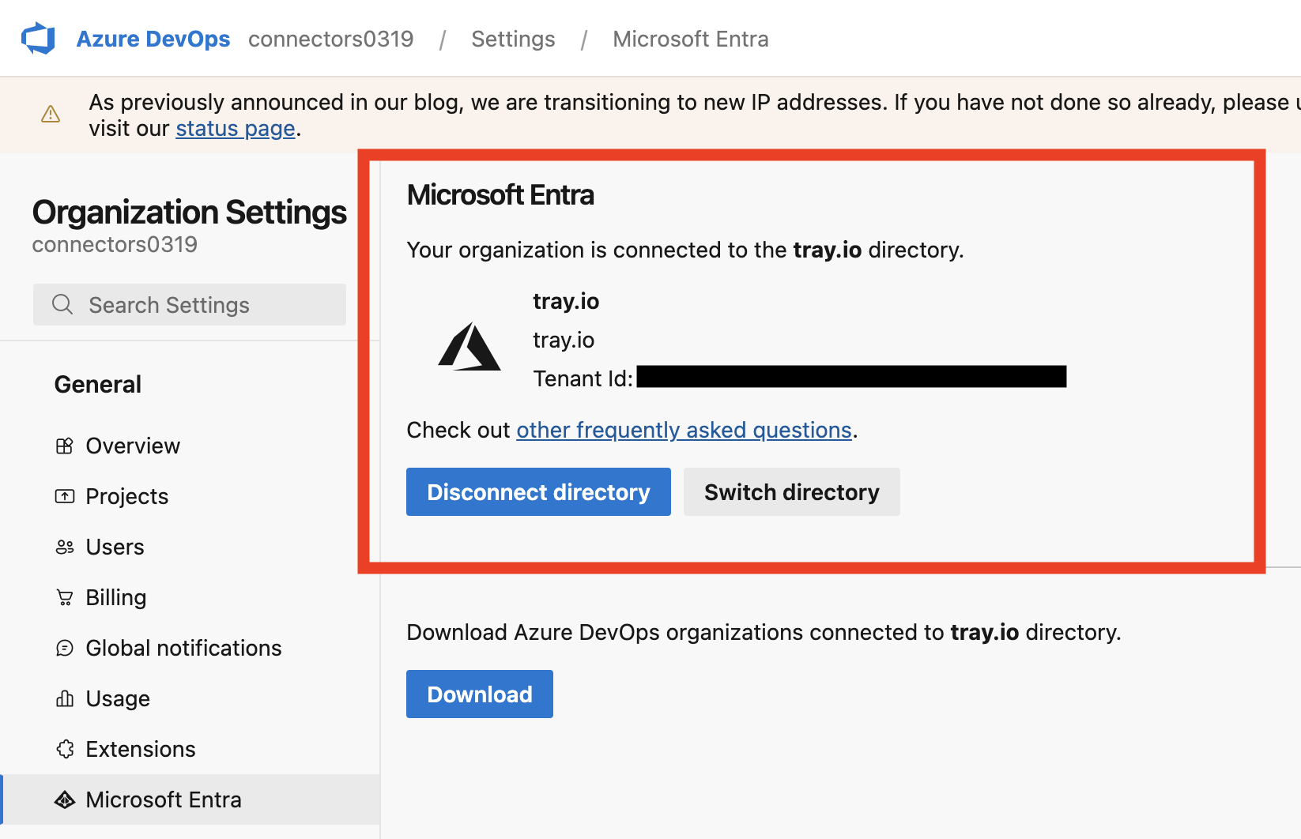
Task: Click the Billing cart icon
Action: 64,597
